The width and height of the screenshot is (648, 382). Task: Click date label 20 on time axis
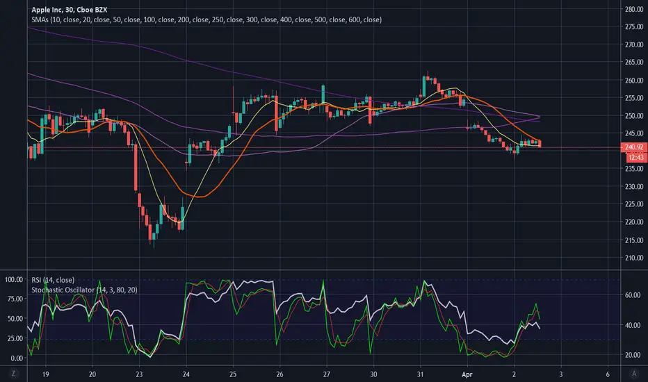click(x=92, y=374)
